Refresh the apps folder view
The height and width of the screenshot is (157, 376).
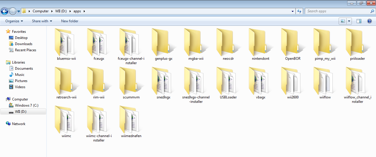coord(299,11)
